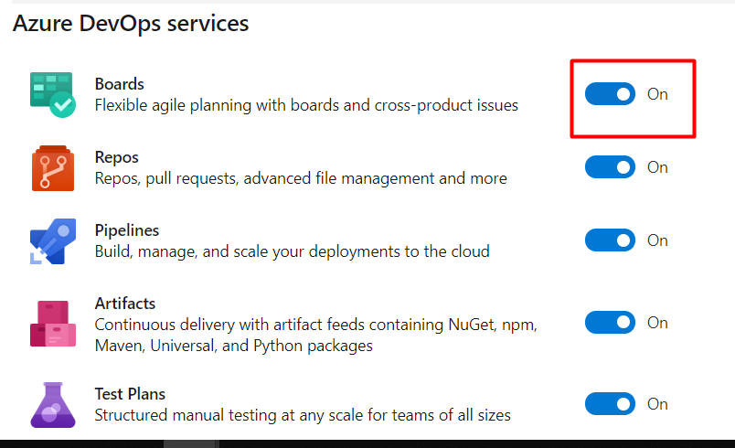Disable the Repos toggle switch

coord(610,167)
